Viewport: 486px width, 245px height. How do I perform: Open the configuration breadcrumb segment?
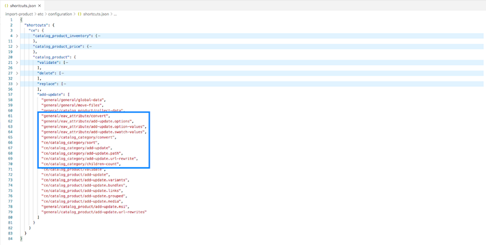point(60,14)
